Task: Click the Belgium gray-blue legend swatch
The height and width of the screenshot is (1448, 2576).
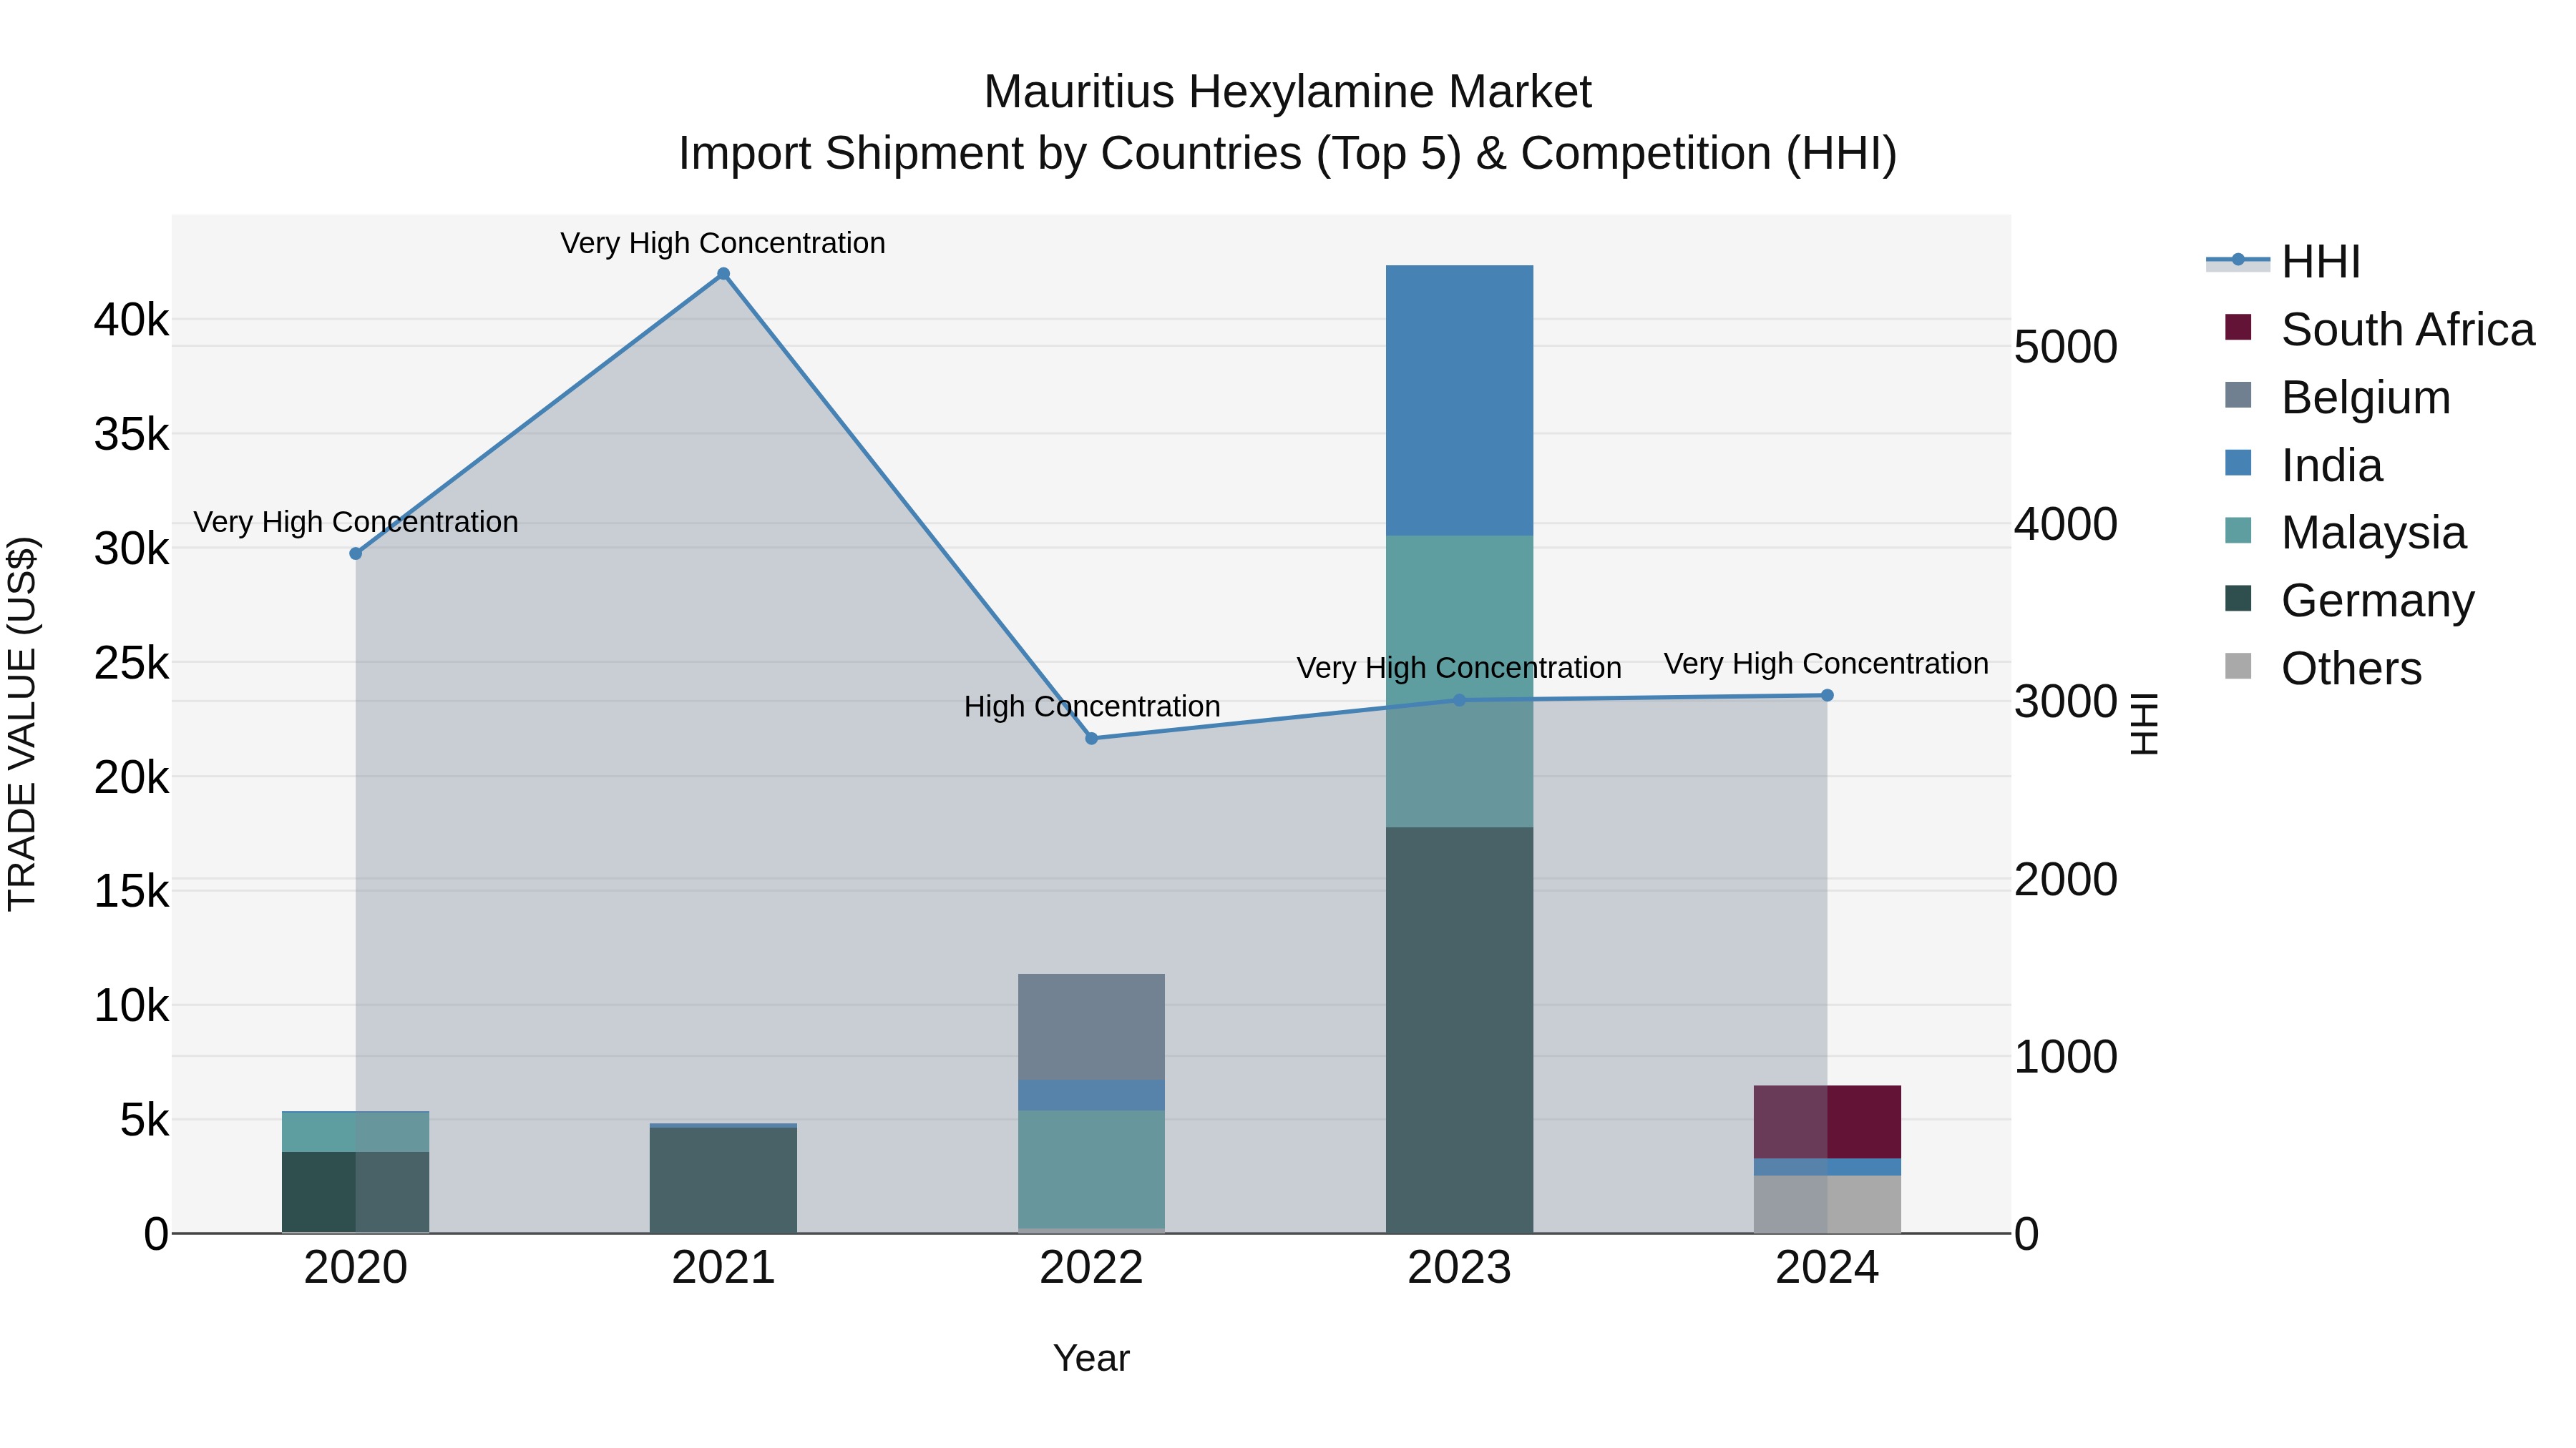Action: pyautogui.click(x=2238, y=395)
